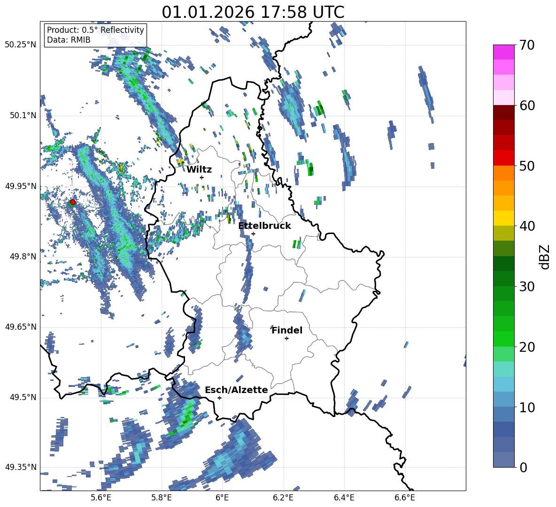Select the red 50 dBZ colorbar segment
The image size is (556, 507).
503,158
